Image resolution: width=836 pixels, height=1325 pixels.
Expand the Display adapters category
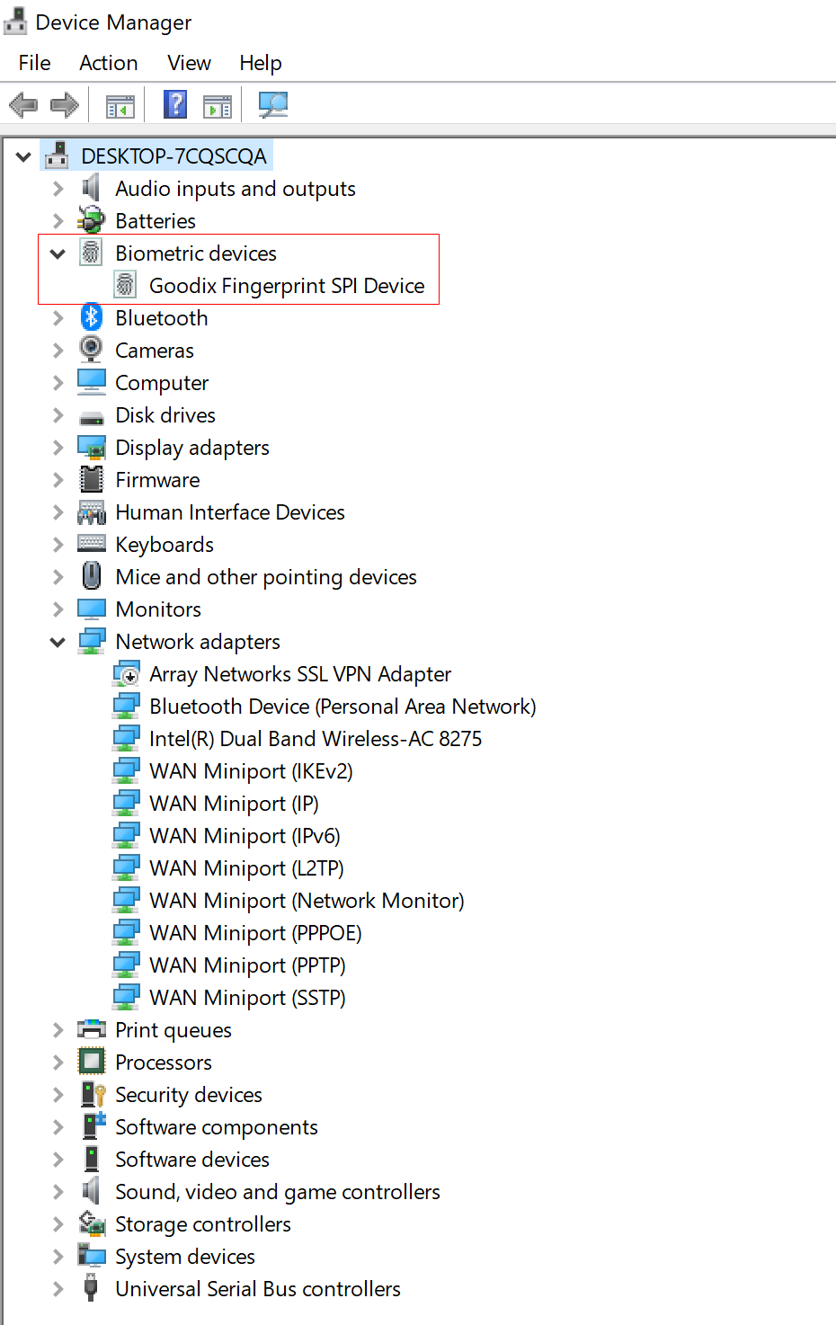click(58, 448)
